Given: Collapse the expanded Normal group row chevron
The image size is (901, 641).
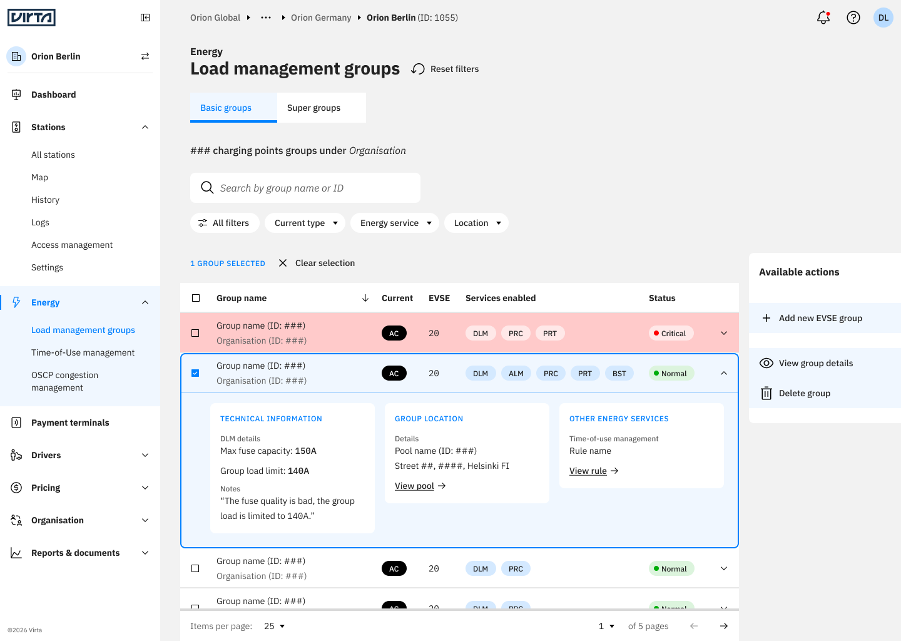Looking at the screenshot, I should click(x=724, y=373).
